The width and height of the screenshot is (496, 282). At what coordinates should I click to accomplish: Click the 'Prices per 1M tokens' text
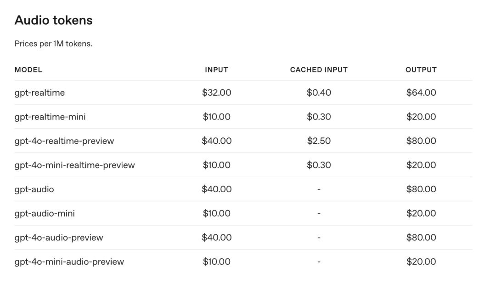click(x=53, y=44)
